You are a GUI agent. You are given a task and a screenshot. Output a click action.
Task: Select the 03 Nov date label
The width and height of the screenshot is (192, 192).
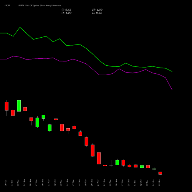click(x=18, y=183)
